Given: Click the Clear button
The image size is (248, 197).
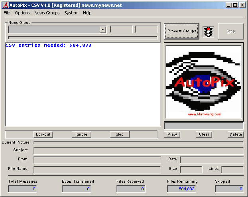Looking at the screenshot, I should (204, 134).
